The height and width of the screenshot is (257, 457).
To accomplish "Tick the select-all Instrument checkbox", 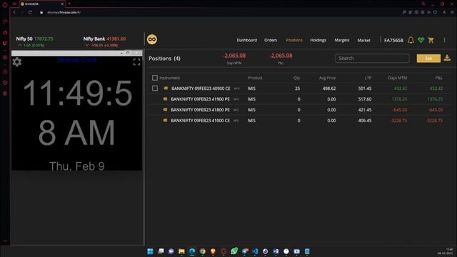I will click(155, 78).
